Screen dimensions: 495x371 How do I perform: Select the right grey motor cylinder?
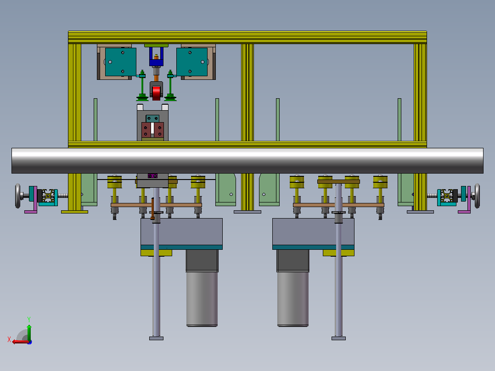[292, 299]
